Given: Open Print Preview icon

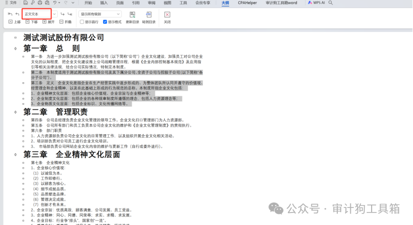Looking at the screenshot, I should pos(47,2).
